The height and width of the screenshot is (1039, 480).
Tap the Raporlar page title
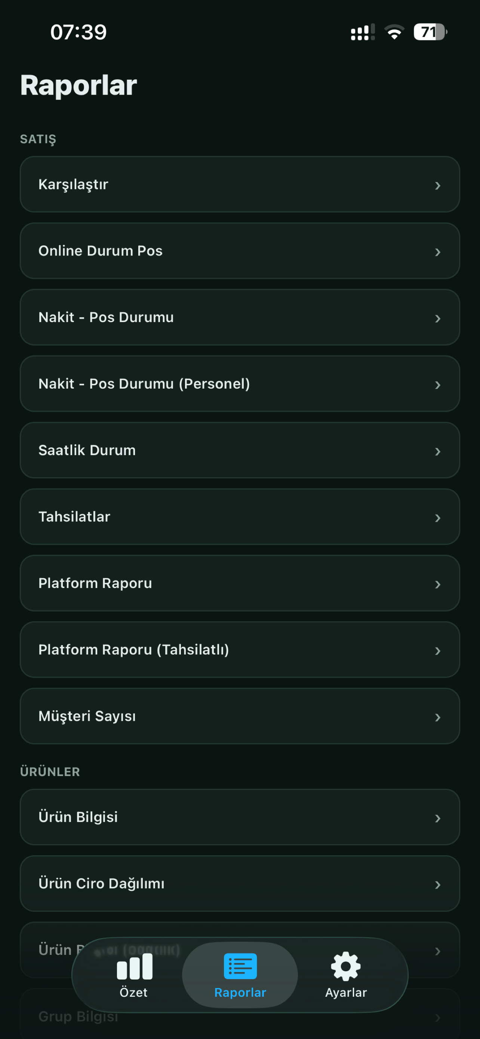click(79, 85)
